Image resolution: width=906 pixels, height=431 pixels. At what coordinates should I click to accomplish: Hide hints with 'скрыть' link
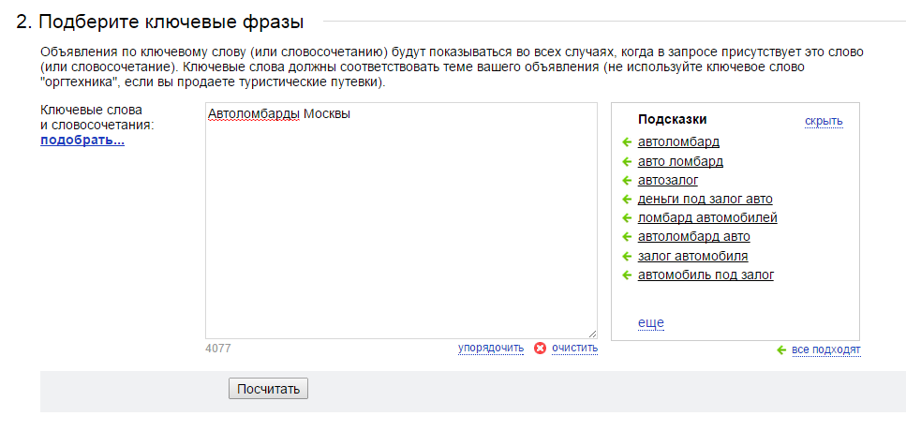coord(824,121)
